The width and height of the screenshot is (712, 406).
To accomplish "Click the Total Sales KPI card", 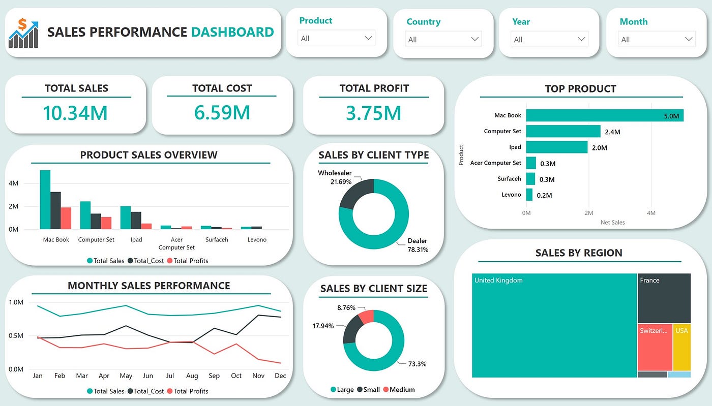I will (x=75, y=104).
